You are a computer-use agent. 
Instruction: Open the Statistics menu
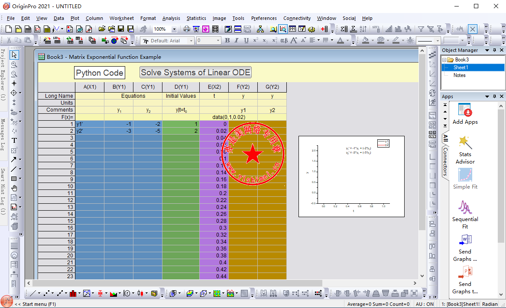click(196, 18)
